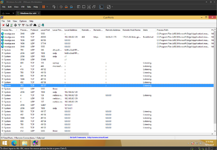The image size is (217, 150).
Task: Click the VMware console view icon
Action: tap(101, 7)
